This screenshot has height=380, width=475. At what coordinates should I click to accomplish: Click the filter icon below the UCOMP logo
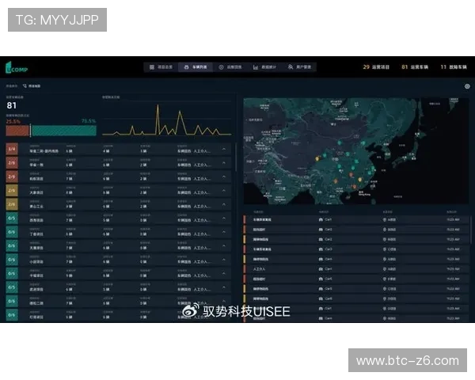point(25,85)
